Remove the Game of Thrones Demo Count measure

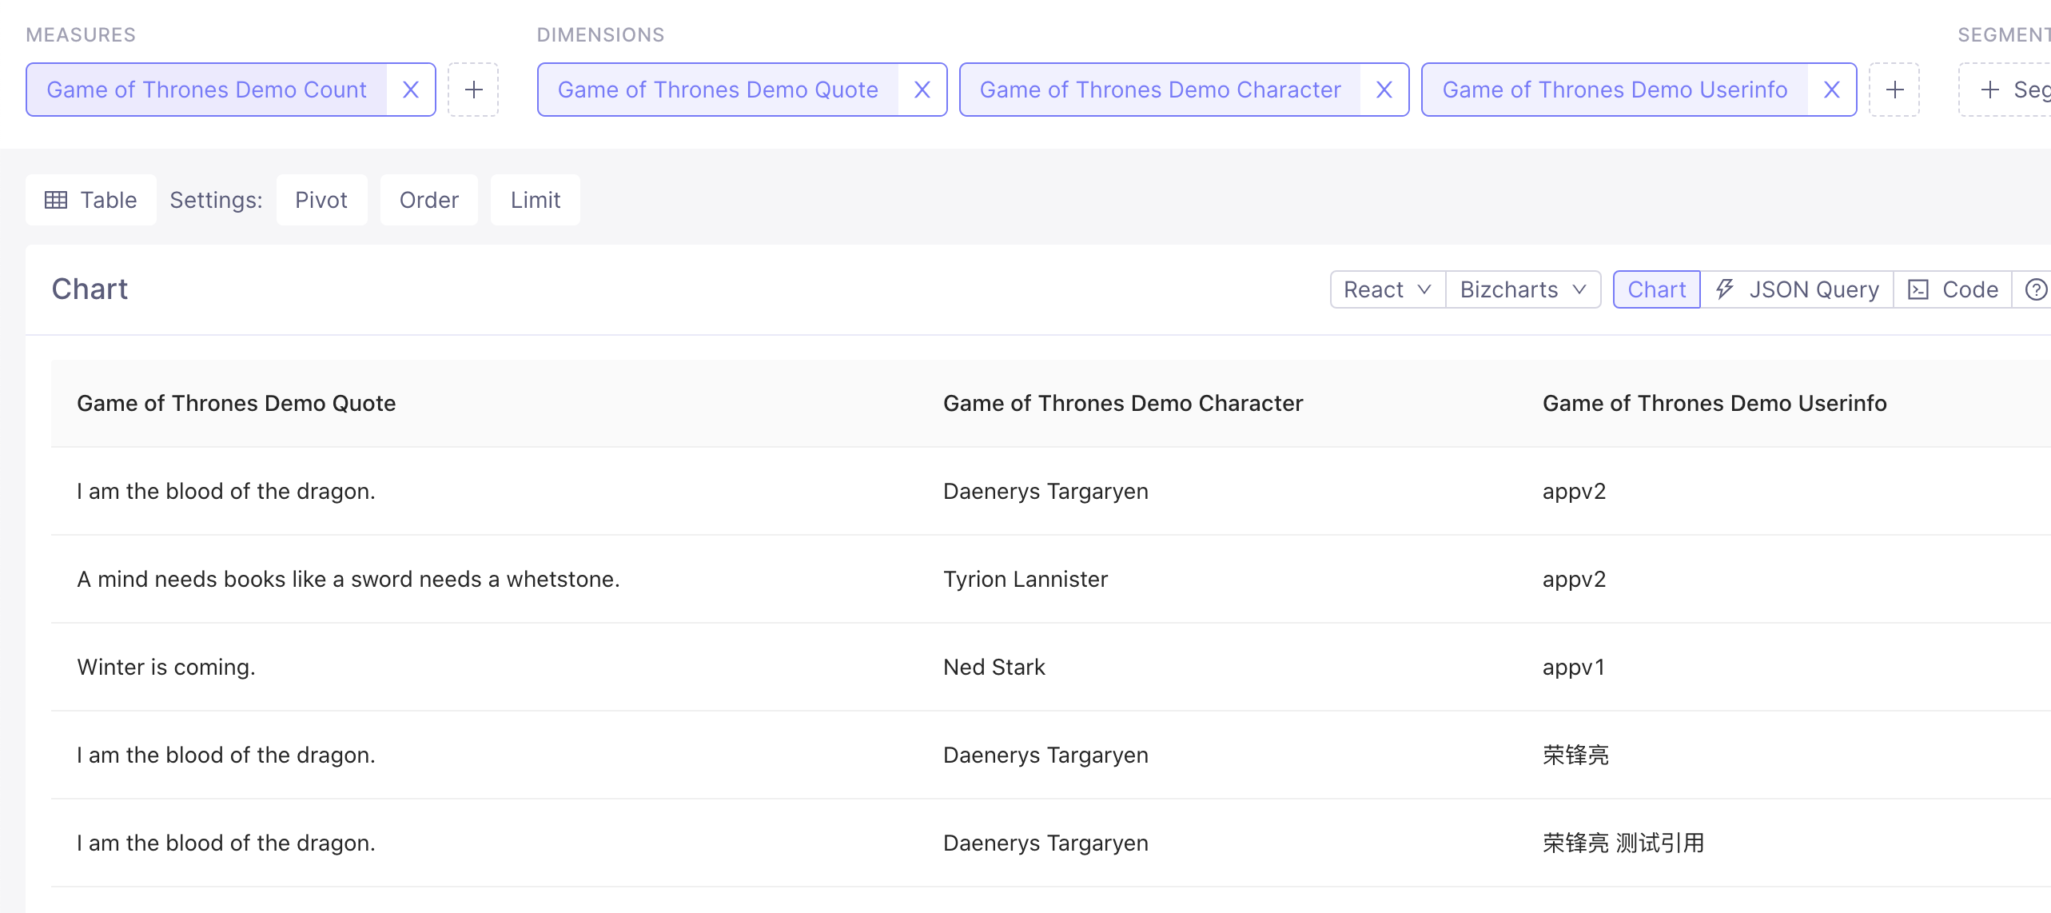[411, 90]
